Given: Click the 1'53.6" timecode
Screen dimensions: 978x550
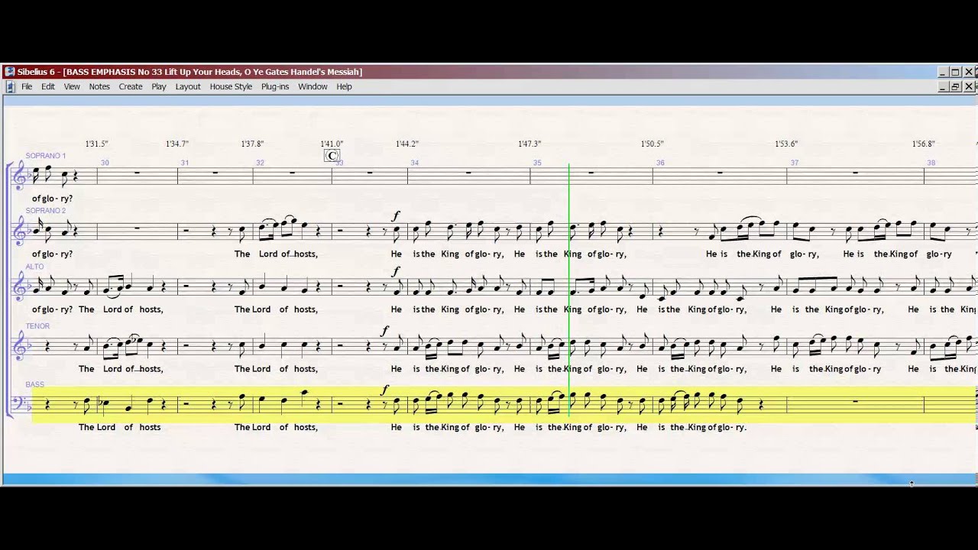Looking at the screenshot, I should (x=786, y=144).
